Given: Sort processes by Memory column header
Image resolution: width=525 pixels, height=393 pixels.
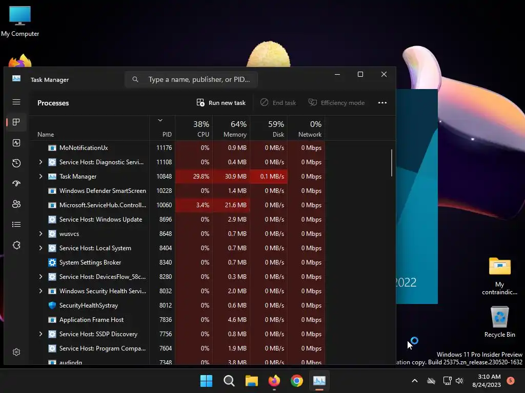Looking at the screenshot, I should [231, 128].
